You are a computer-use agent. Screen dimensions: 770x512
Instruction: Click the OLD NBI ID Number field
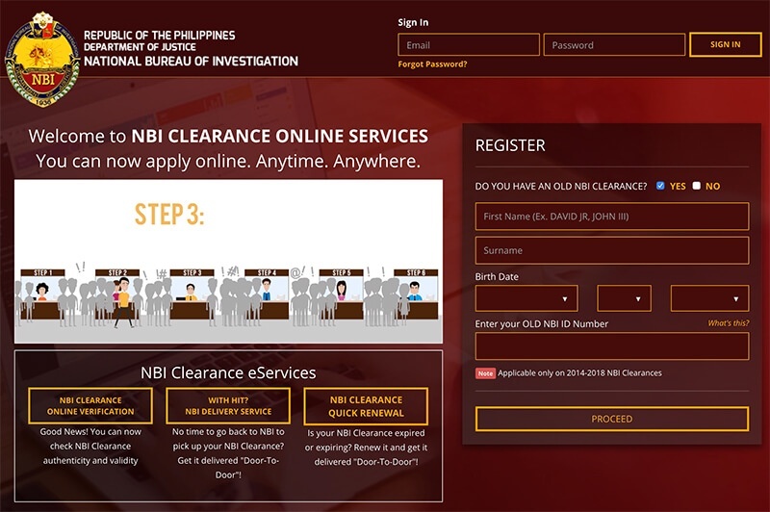point(612,346)
